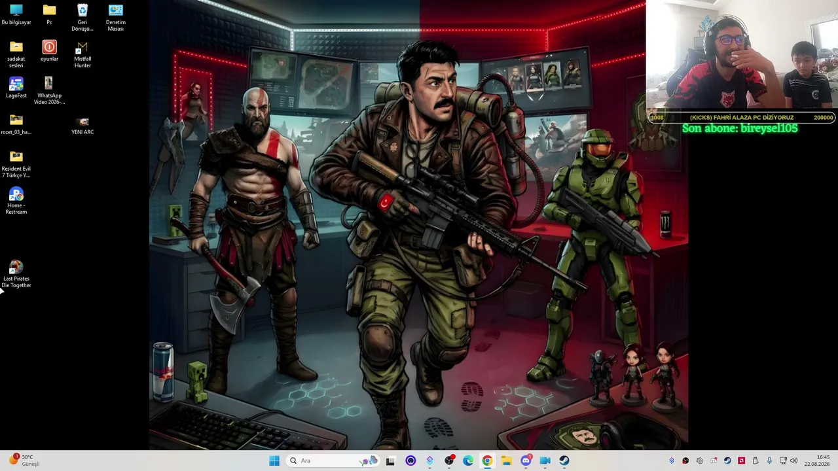This screenshot has width=838, height=471.
Task: Select the WhatsApp Video file
Action: pyautogui.click(x=49, y=91)
